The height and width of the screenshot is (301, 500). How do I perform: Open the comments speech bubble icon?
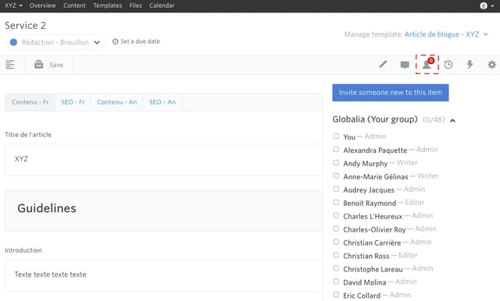pos(405,65)
